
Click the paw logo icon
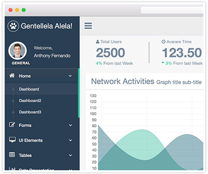(13, 26)
